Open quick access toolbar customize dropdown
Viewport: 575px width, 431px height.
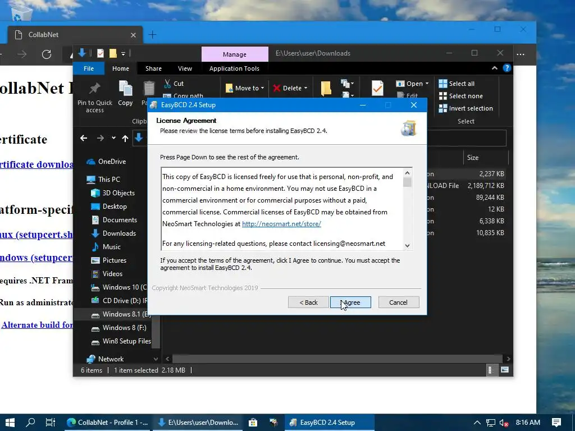123,53
